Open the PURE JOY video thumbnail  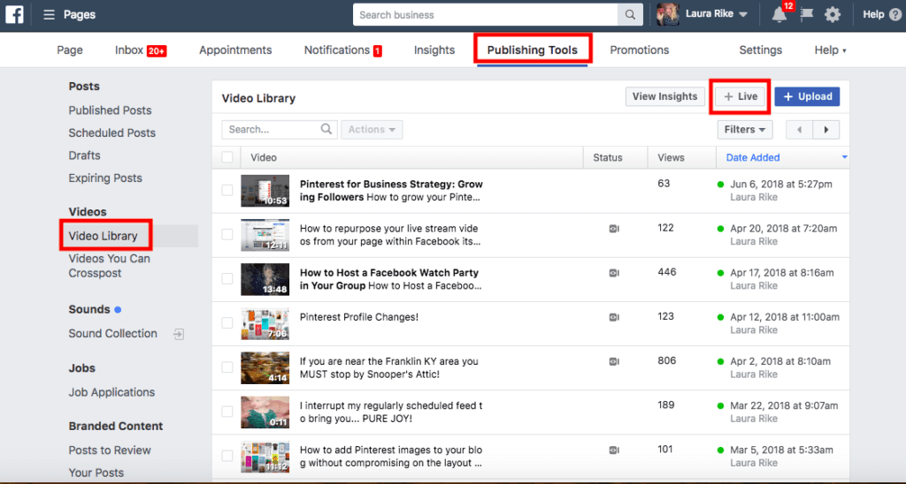click(x=265, y=412)
